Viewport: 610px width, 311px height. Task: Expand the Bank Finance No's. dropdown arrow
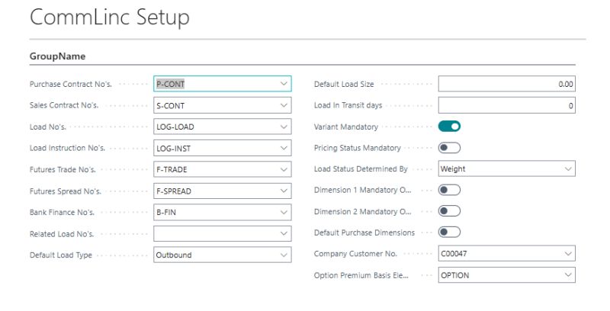point(284,212)
